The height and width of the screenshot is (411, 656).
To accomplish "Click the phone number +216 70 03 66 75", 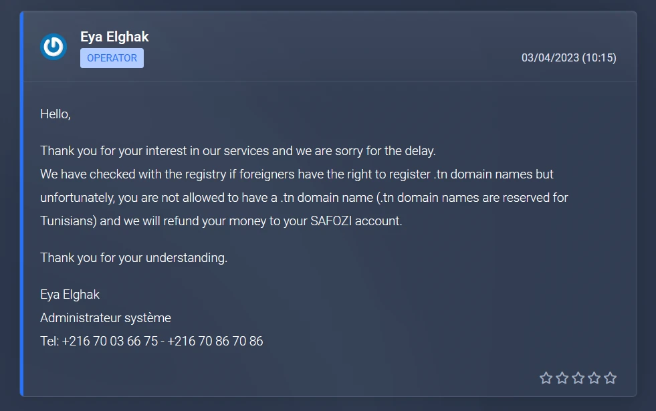I will point(110,341).
